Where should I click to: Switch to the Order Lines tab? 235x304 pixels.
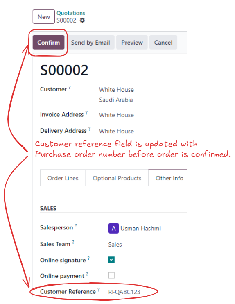[x=63, y=178]
